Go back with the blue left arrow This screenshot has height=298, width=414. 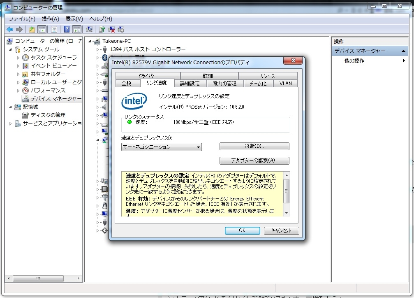[10, 29]
